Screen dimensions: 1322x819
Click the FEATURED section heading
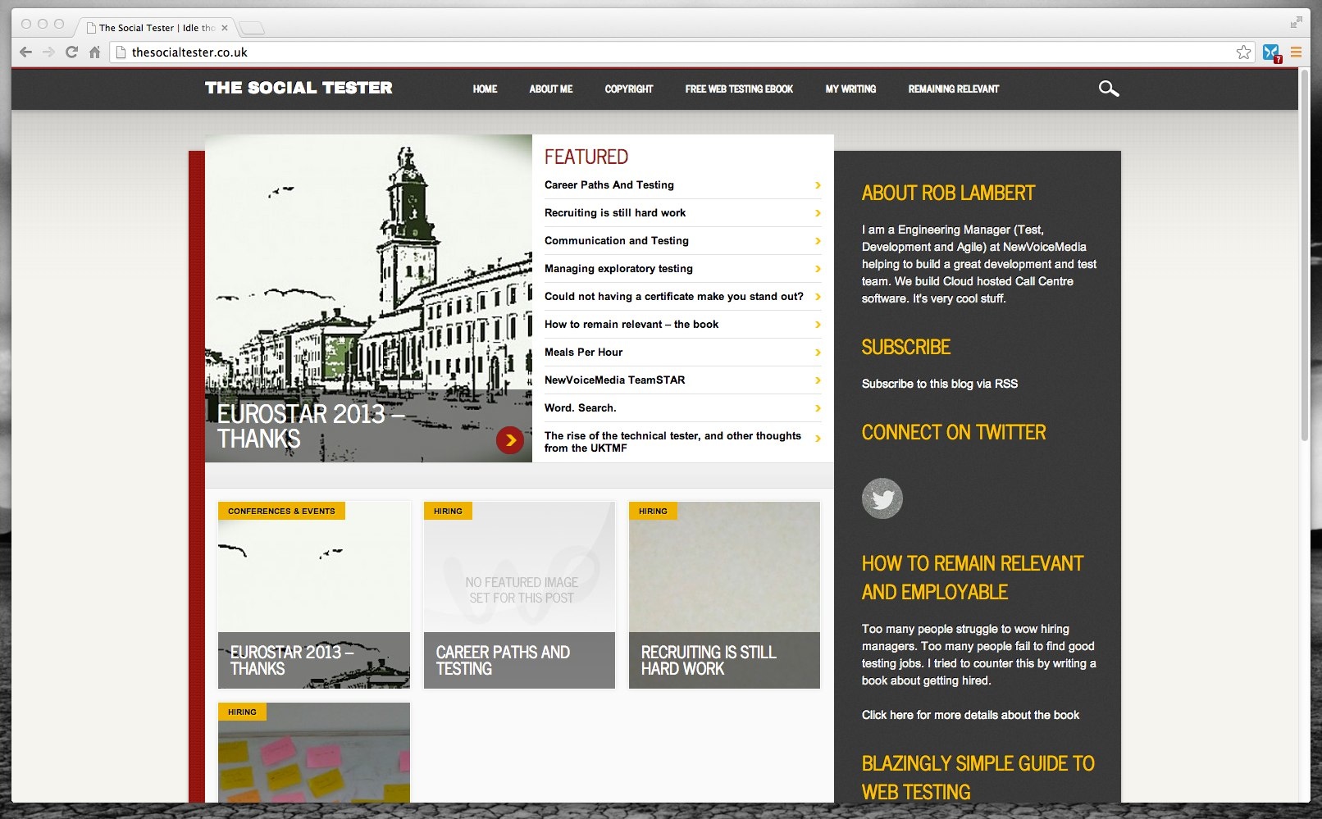coord(586,157)
